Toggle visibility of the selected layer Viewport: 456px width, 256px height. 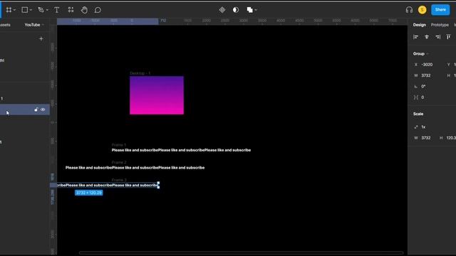(x=43, y=110)
